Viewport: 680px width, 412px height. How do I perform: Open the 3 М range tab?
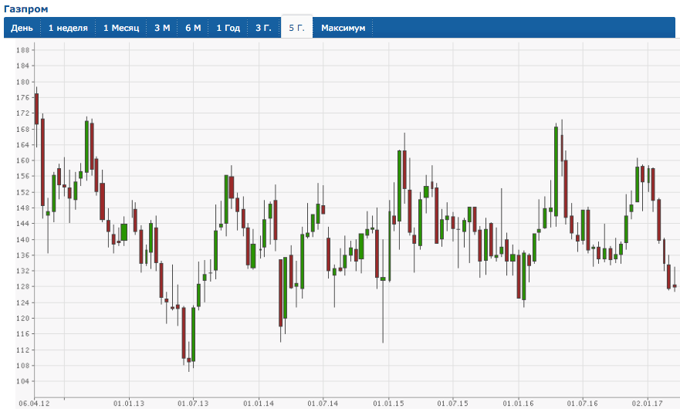(x=162, y=28)
